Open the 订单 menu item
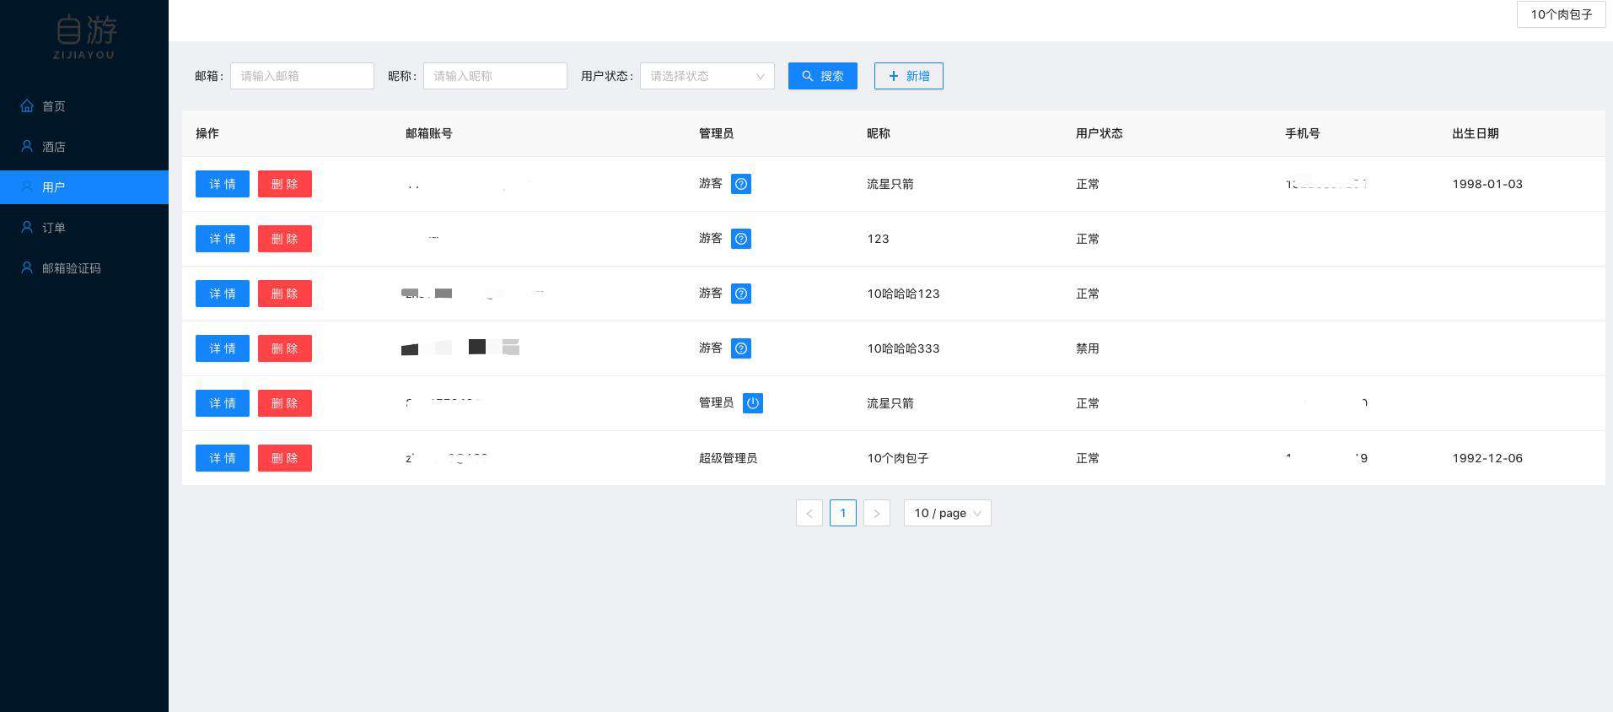Viewport: 1613px width, 712px height. pos(84,227)
